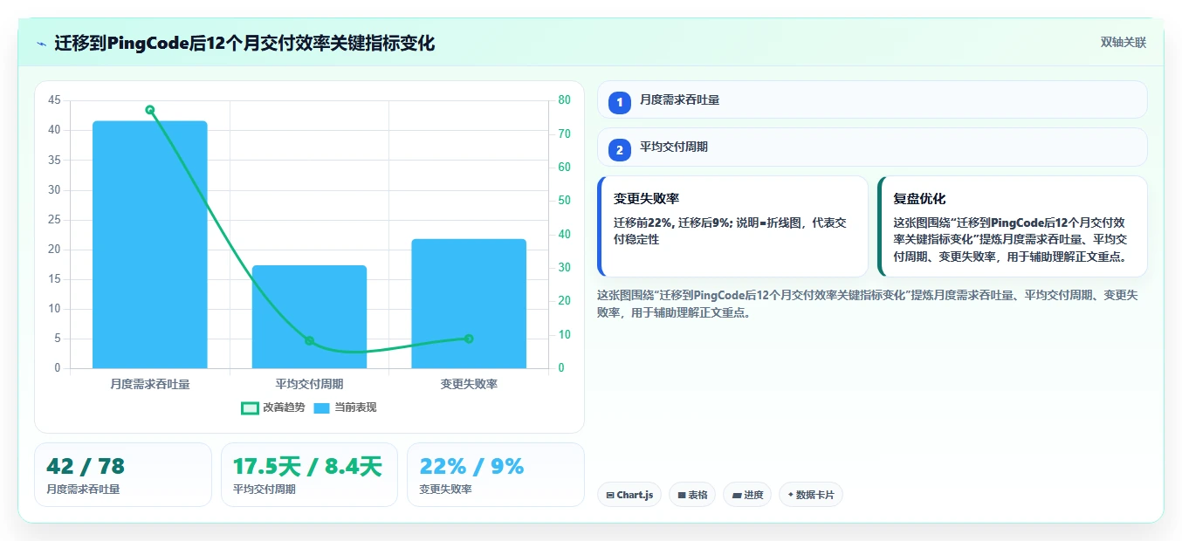
Task: Select the 变更失败率 bar in chart
Action: (469, 304)
